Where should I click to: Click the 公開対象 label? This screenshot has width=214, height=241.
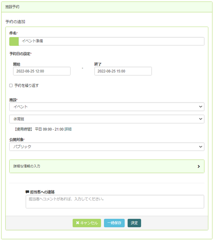pos(16,140)
